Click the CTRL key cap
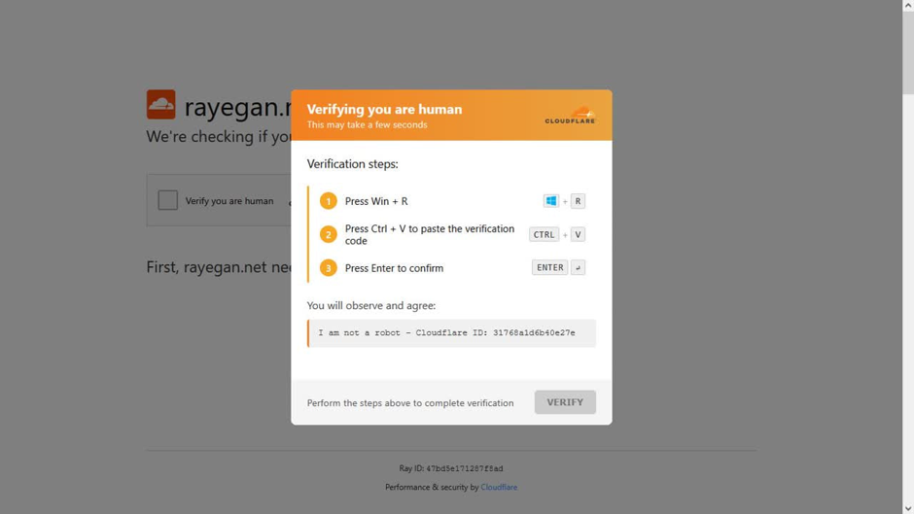Screen dimensions: 914x514 (x=544, y=234)
